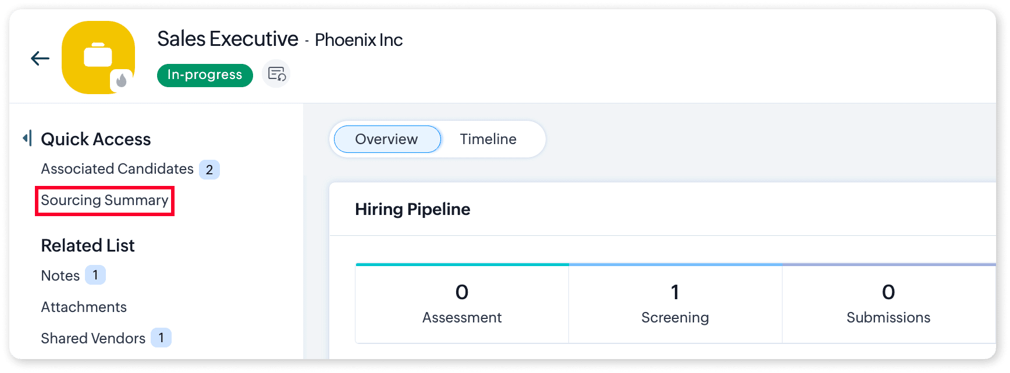Click the Shared Vendors count badge
The image size is (1010, 373).
tap(161, 338)
